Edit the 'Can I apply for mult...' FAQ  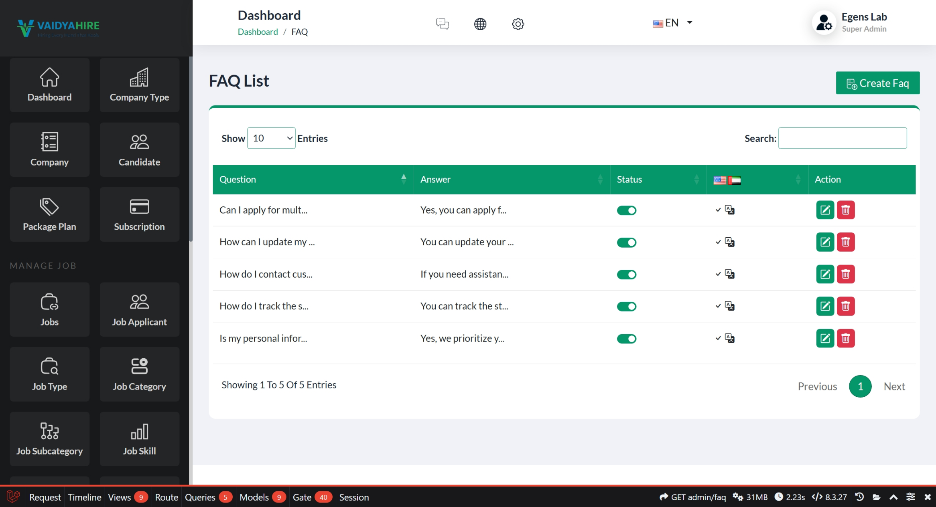pyautogui.click(x=824, y=210)
